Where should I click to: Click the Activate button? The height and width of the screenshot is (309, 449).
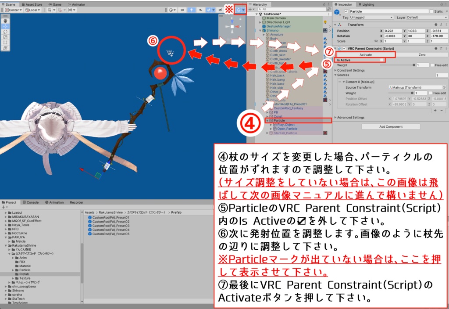(x=365, y=55)
